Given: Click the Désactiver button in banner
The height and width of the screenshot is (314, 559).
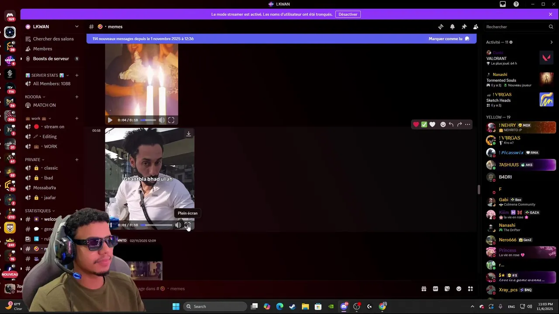Looking at the screenshot, I should click(x=348, y=14).
